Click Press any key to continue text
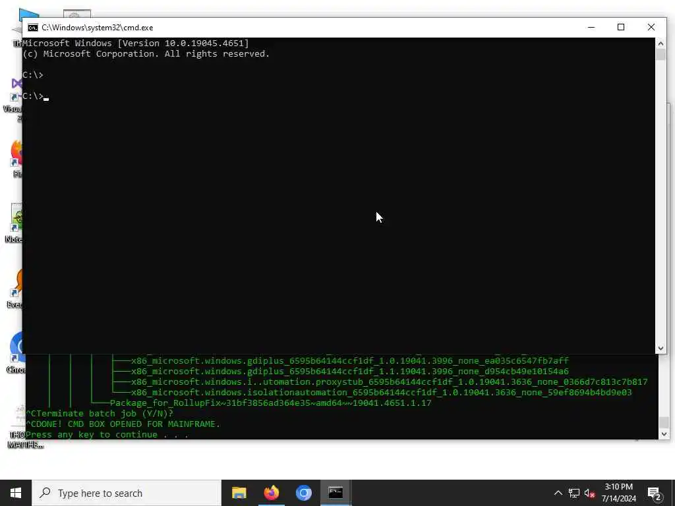The image size is (675, 506). coord(107,435)
